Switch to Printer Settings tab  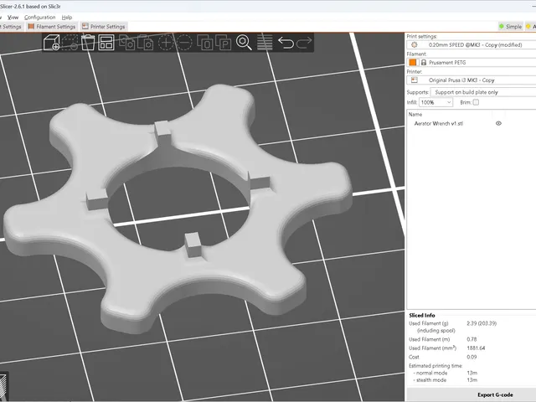104,26
